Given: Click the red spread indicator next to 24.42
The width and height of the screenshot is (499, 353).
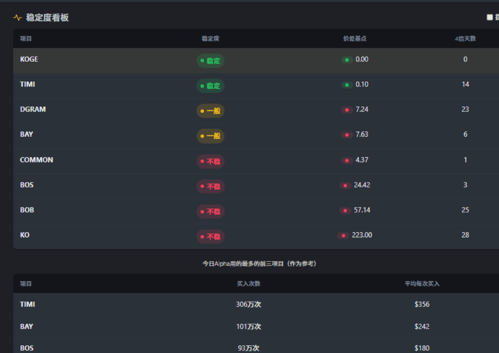Looking at the screenshot, I should pyautogui.click(x=345, y=186).
